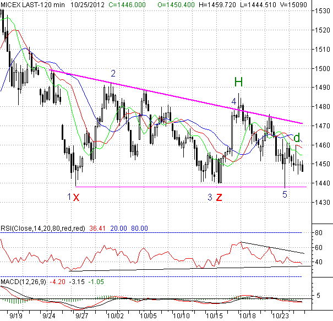Click date axis label 9/27
Image resolution: width=333 pixels, height=321 pixels.
[82, 315]
